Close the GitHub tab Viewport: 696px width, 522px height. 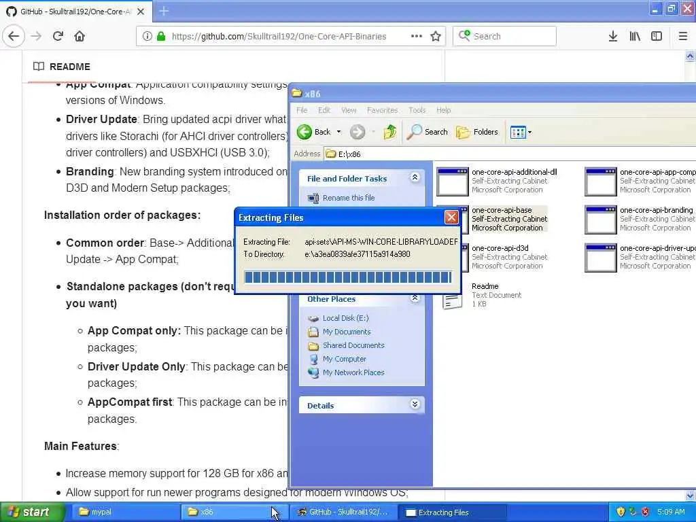point(140,12)
